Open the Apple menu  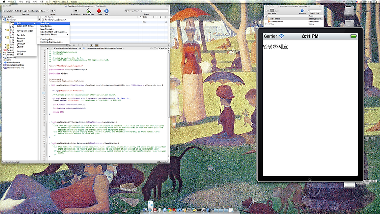point(3,2)
